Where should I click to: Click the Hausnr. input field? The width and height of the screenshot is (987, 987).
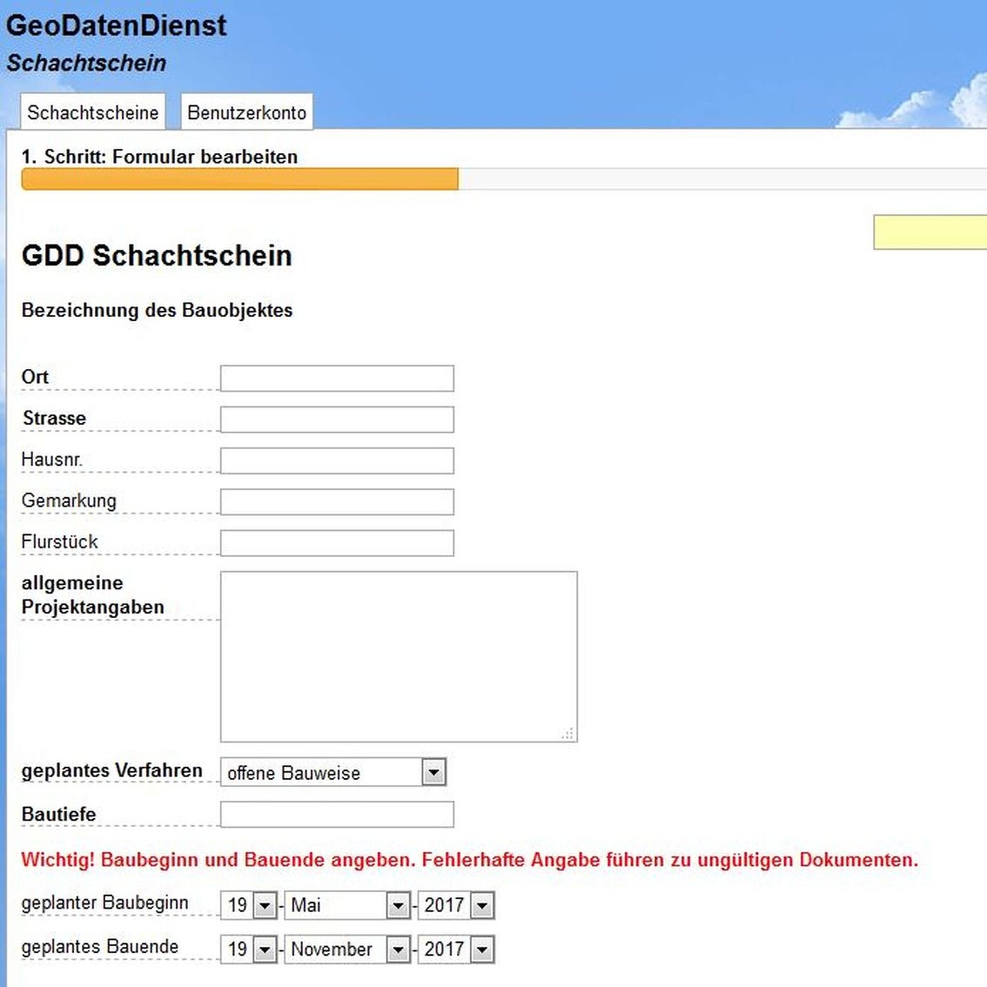tap(337, 460)
